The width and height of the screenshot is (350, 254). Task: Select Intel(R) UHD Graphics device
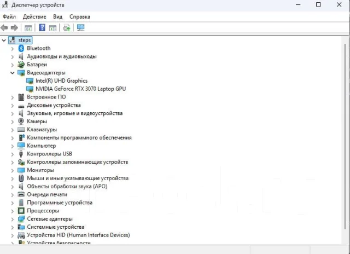pos(62,80)
